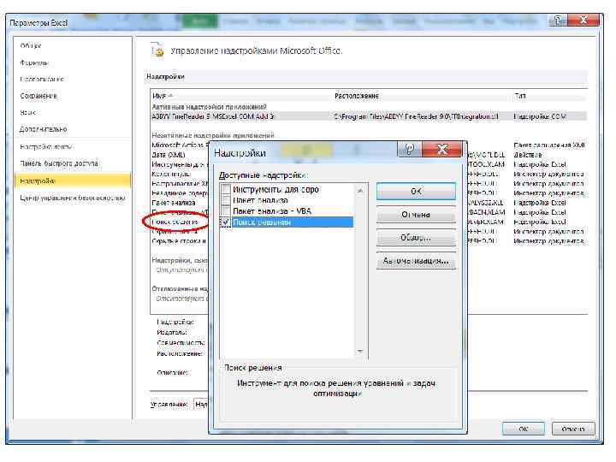The height and width of the screenshot is (462, 616).
Task: Open Настройка ленты category
Action: (x=46, y=147)
